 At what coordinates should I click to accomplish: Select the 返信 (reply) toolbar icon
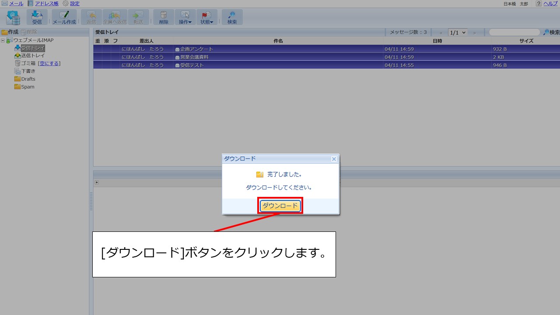(x=91, y=17)
